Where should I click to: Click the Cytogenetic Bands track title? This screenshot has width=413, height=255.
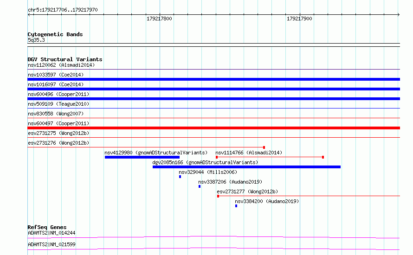[55, 34]
